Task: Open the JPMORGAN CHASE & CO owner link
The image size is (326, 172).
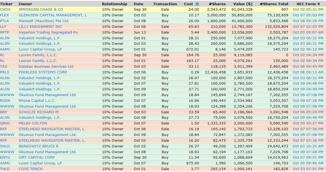Action: pyautogui.click(x=41, y=10)
